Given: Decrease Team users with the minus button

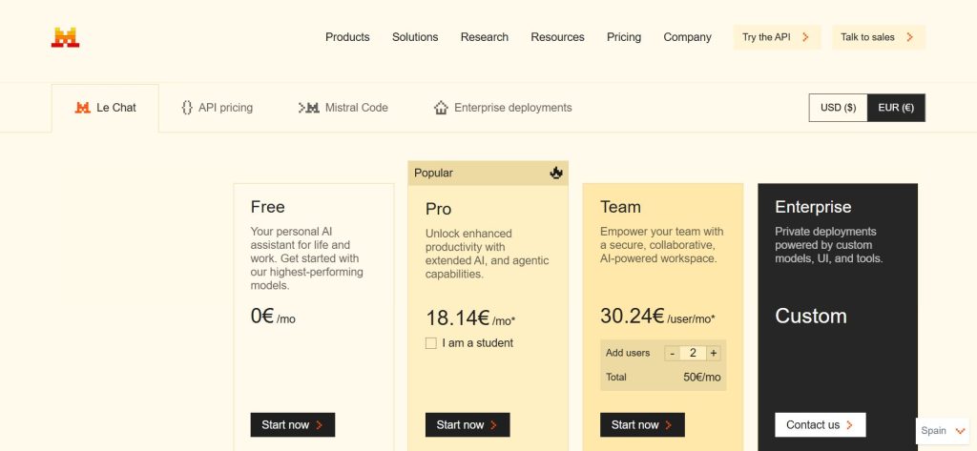Looking at the screenshot, I should click(x=672, y=353).
